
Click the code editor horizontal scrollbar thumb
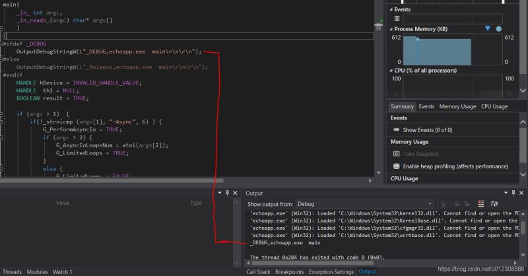pyautogui.click(x=111, y=181)
